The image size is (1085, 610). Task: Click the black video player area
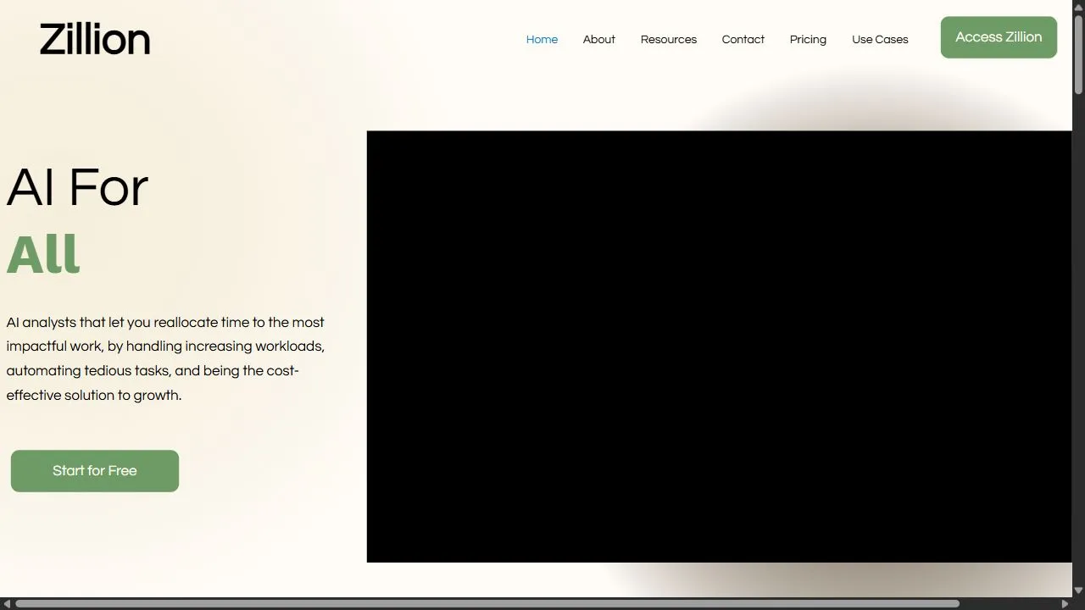pos(719,347)
